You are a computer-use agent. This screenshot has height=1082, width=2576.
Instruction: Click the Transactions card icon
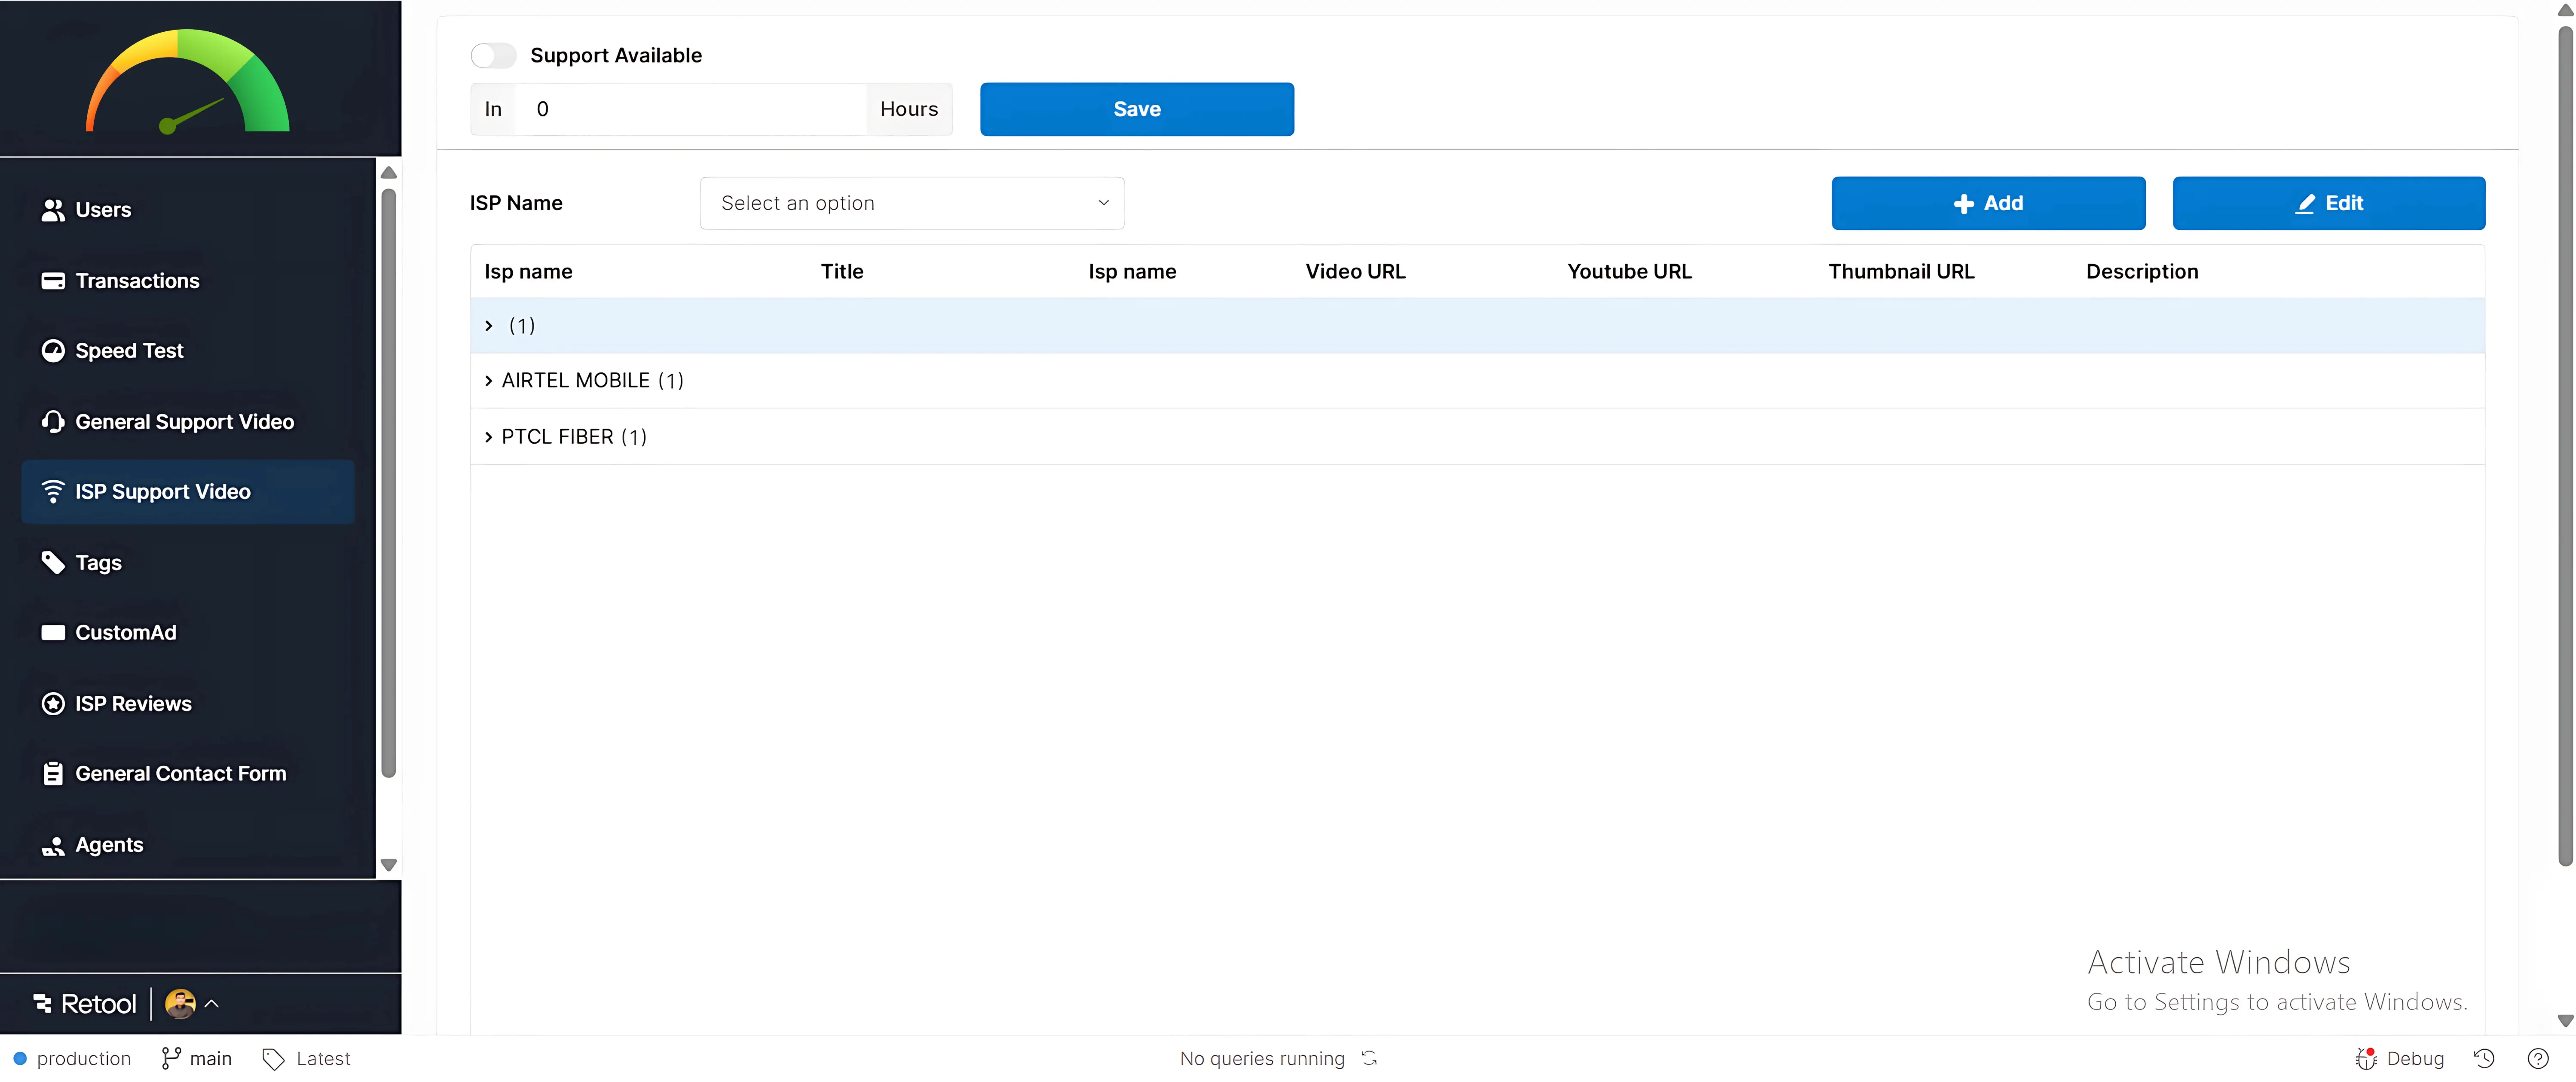pyautogui.click(x=53, y=281)
